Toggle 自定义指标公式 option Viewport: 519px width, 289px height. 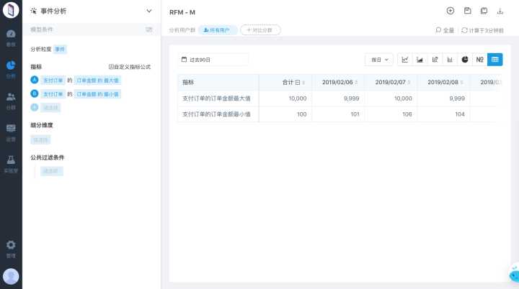point(129,67)
